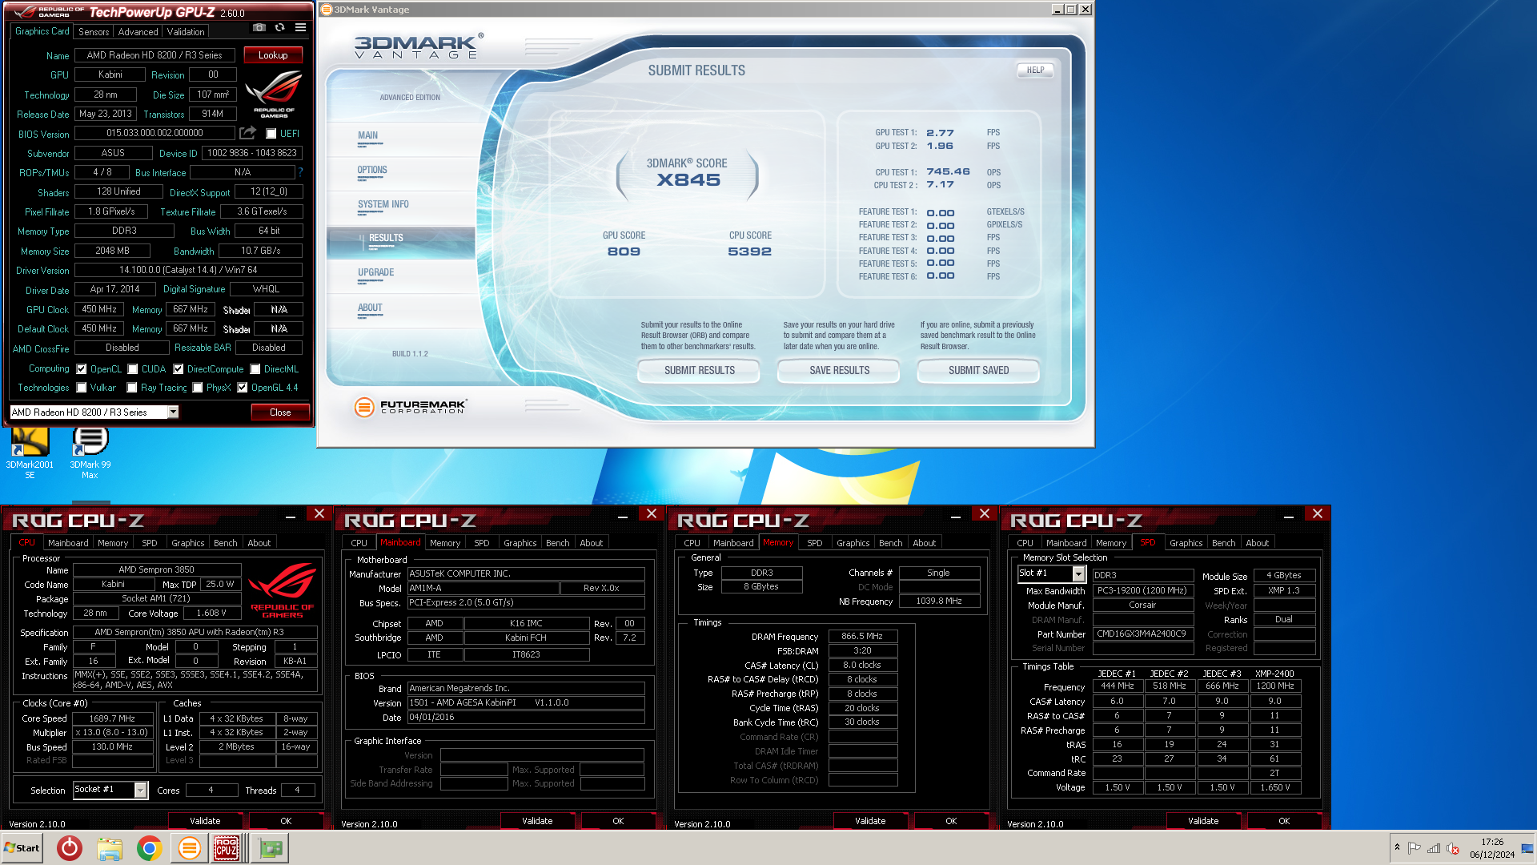Viewport: 1537px width, 865px height.
Task: Click the ROG logo in CPU-Z CPU window
Action: pyautogui.click(x=283, y=590)
